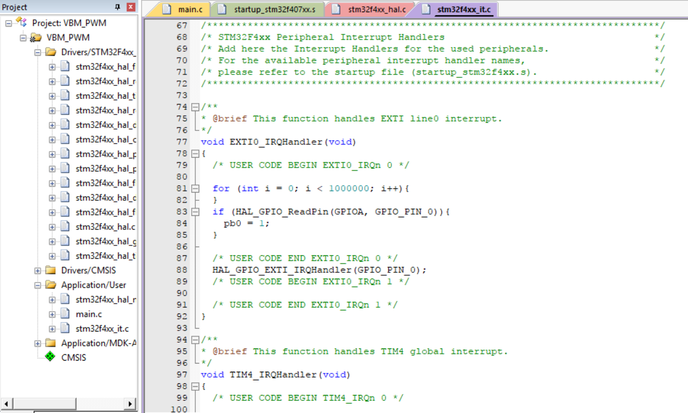Close the Project panel
Screen dimensions: 688x413
(x=130, y=7)
